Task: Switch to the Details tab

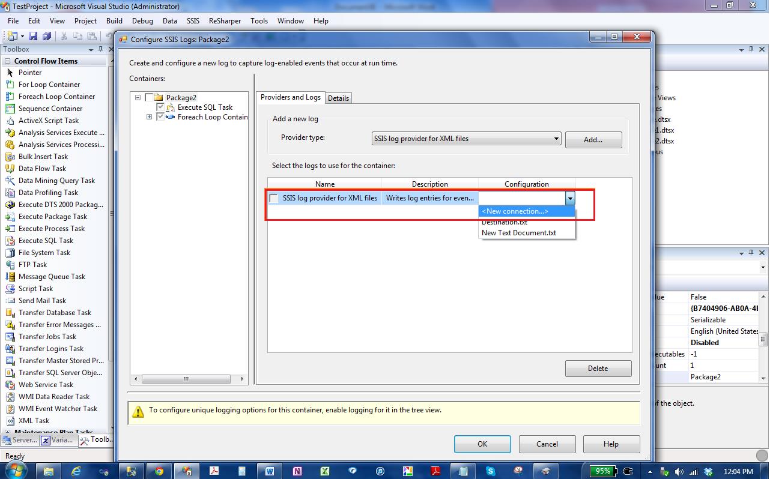Action: pos(338,98)
